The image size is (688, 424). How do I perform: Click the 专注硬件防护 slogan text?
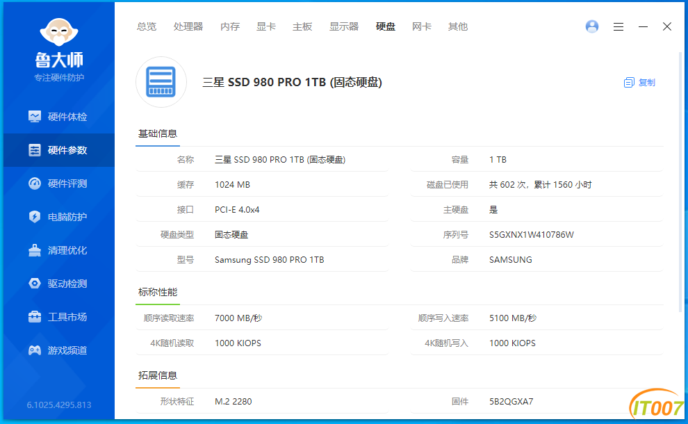(x=59, y=78)
